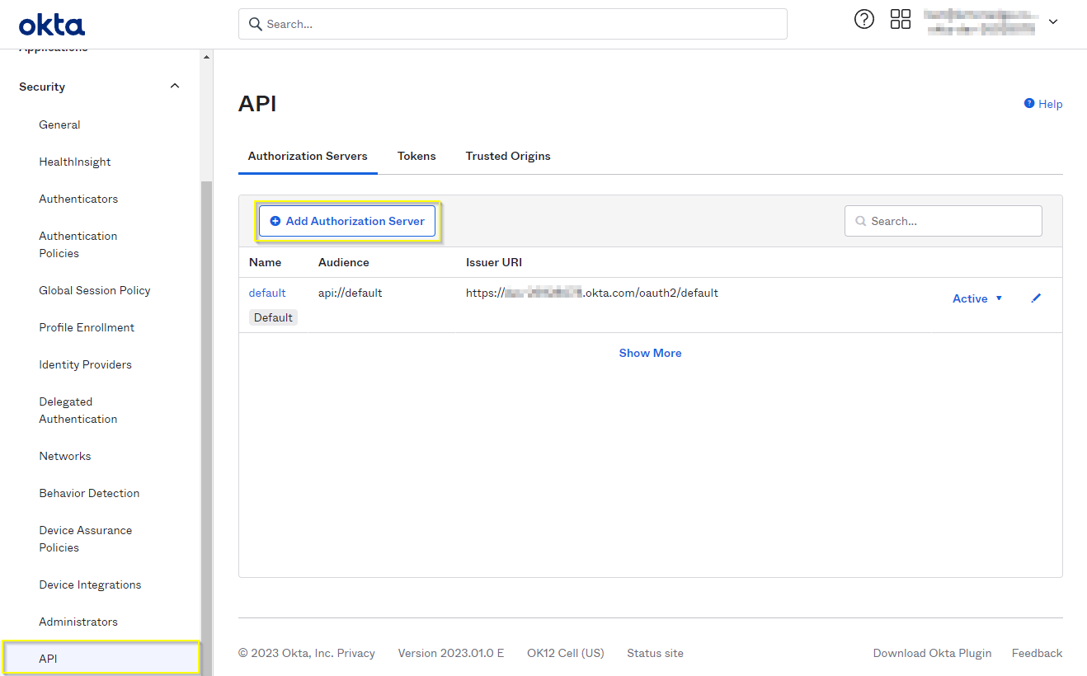Collapse the Security sidebar section
Viewport: 1087px width, 676px height.
175,86
